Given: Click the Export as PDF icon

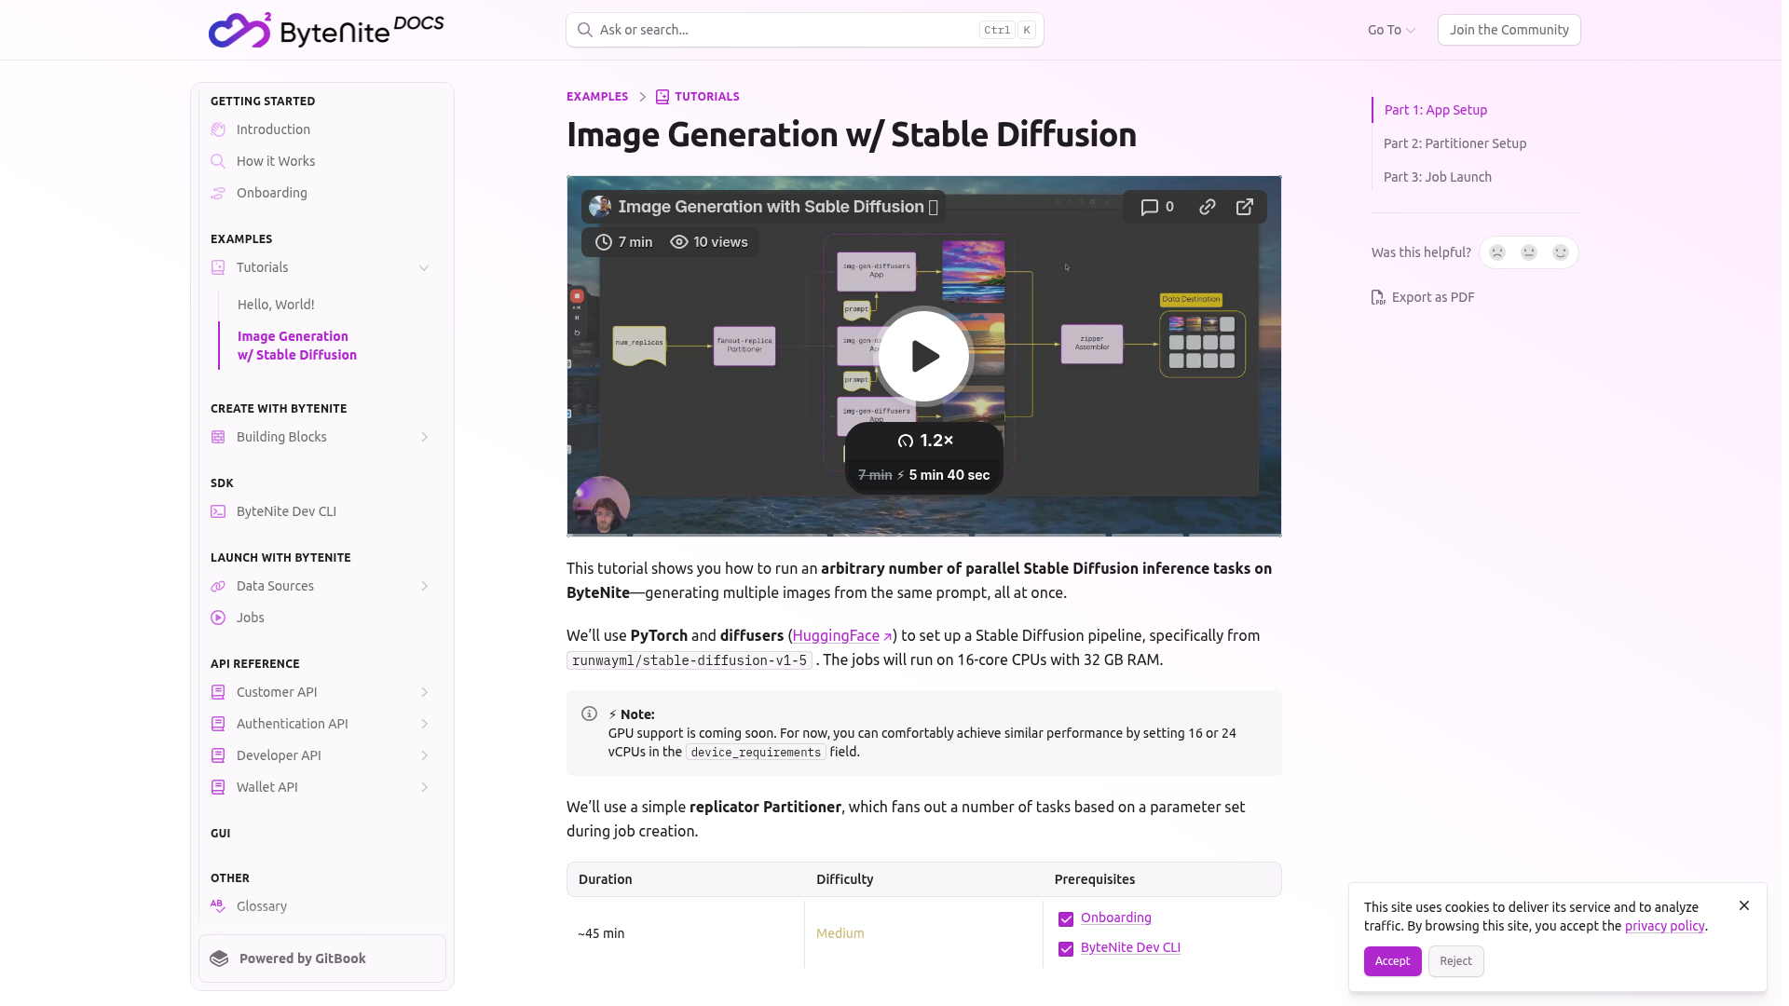Looking at the screenshot, I should 1378,297.
